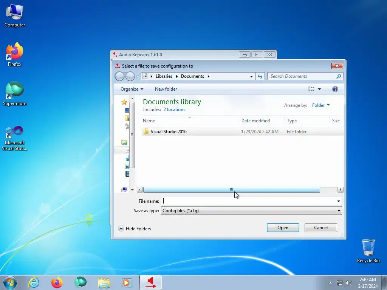Click Libraries in the address breadcrumb
This screenshot has width=387, height=290.
164,76
